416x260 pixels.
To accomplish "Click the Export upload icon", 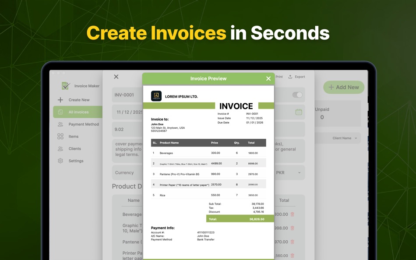I will click(x=290, y=77).
